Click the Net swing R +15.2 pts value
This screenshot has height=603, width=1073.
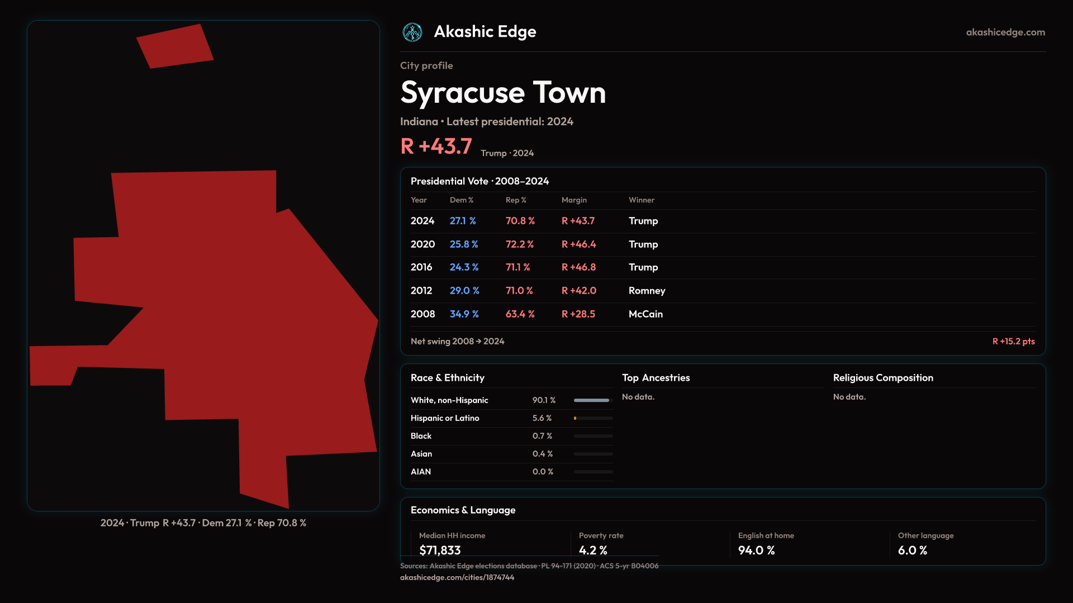coord(1013,341)
